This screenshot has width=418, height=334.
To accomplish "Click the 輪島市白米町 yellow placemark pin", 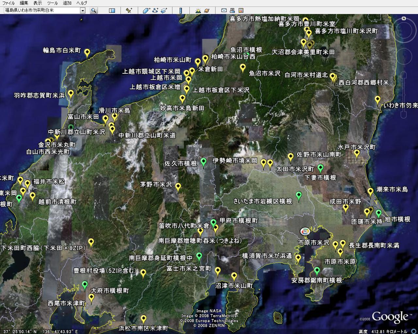I will (x=87, y=53).
